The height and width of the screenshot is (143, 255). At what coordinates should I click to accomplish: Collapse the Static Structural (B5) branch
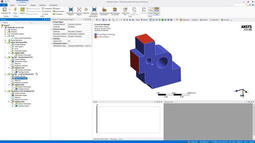coord(5,43)
